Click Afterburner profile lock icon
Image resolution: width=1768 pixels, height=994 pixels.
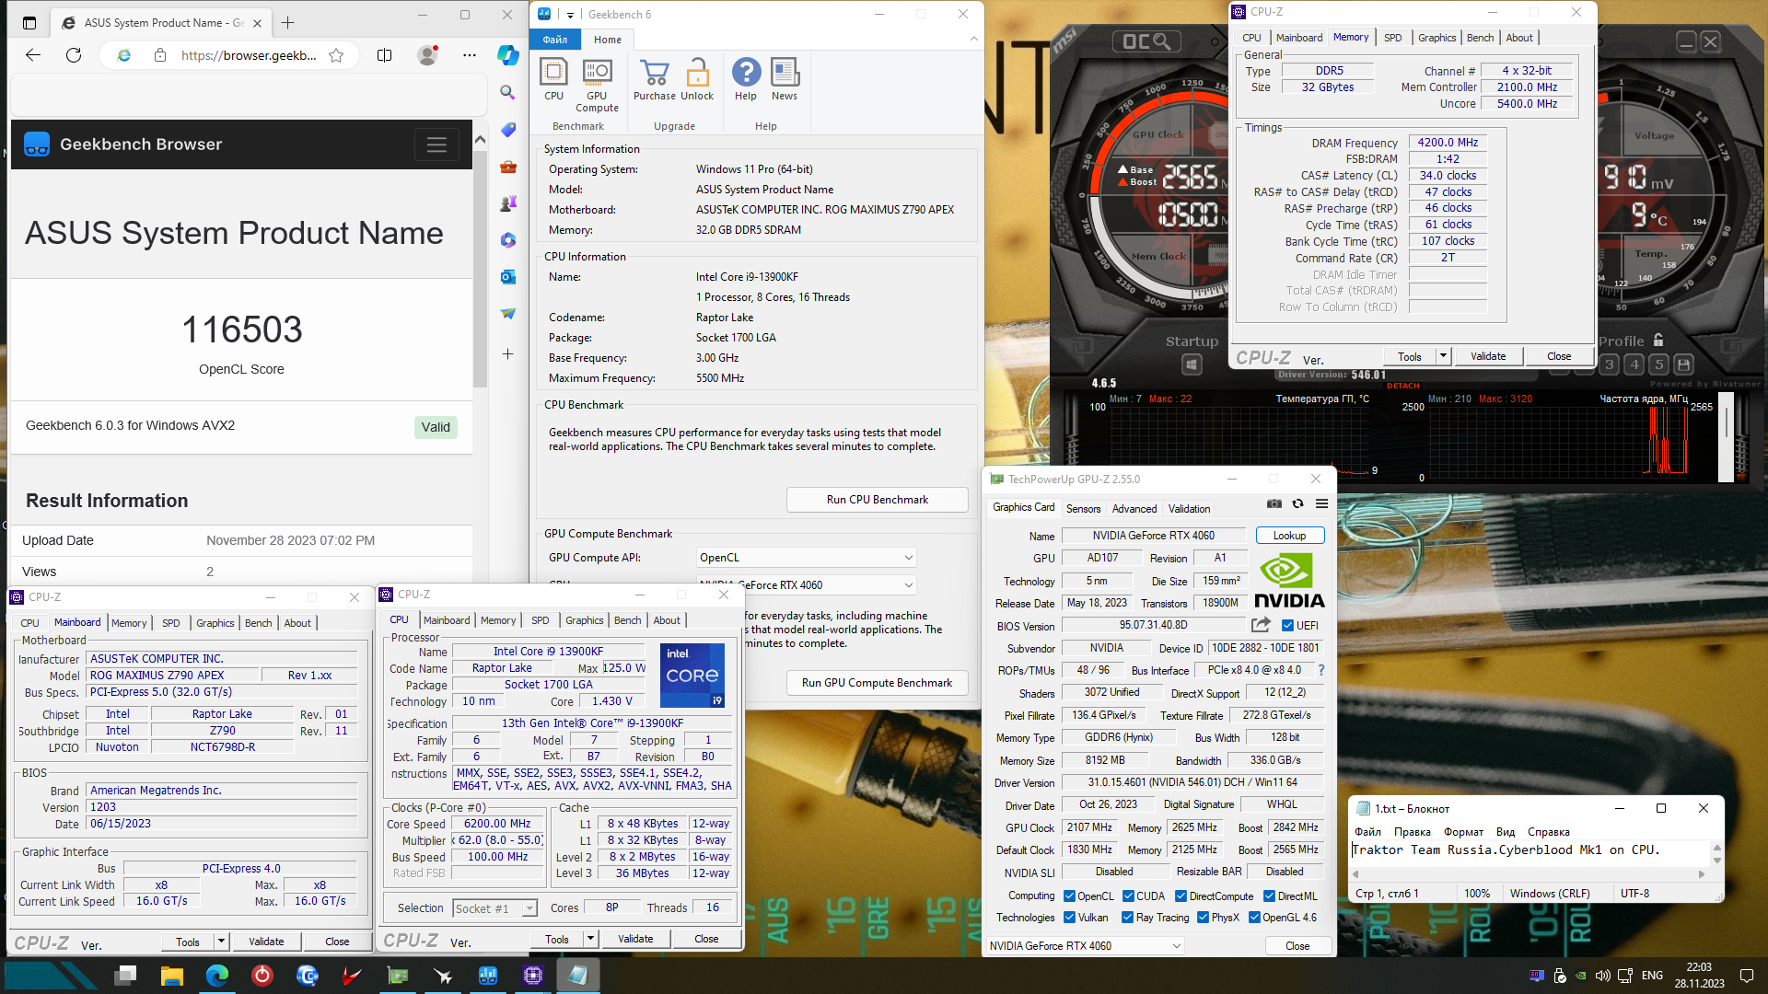tap(1658, 340)
